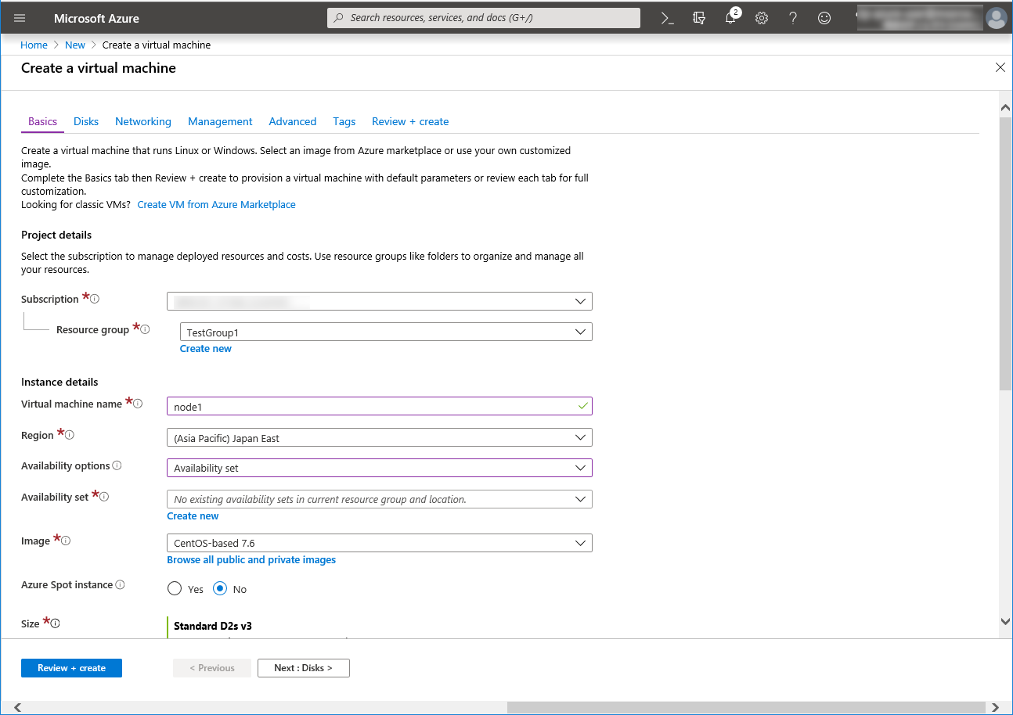Open the Directory and subscription filter

pyautogui.click(x=699, y=18)
